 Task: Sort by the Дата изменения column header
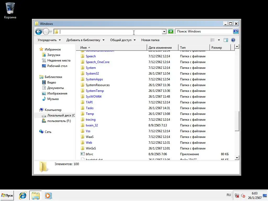tap(162, 48)
